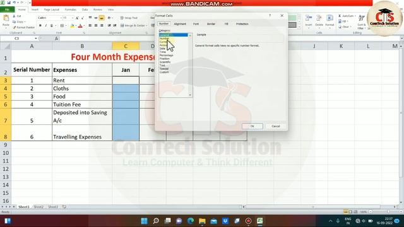
Task: Click the Save icon in quick access toolbar
Action: (x=9, y=3)
